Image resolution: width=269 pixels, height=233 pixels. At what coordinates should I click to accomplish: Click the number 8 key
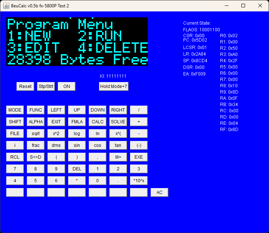[x=35, y=169]
